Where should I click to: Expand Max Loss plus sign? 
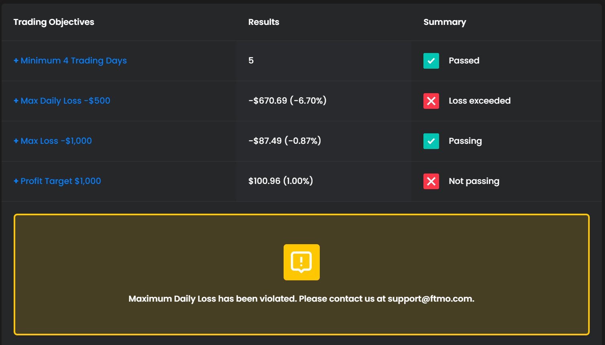16,141
